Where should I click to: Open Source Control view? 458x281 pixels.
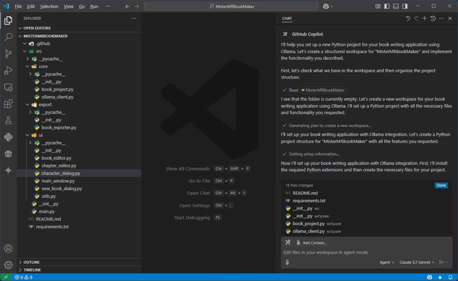pyautogui.click(x=8, y=53)
